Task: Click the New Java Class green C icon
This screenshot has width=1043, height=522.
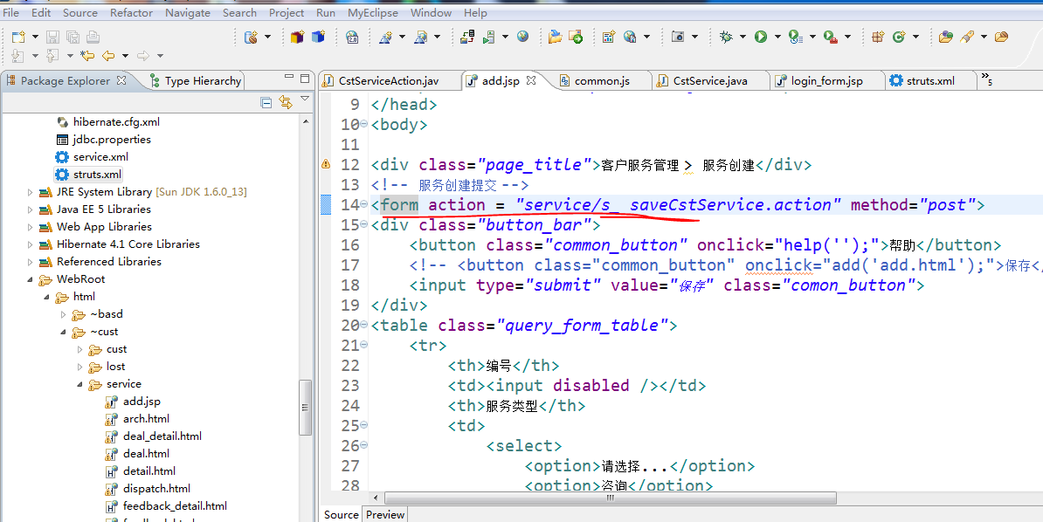Action: tap(899, 38)
